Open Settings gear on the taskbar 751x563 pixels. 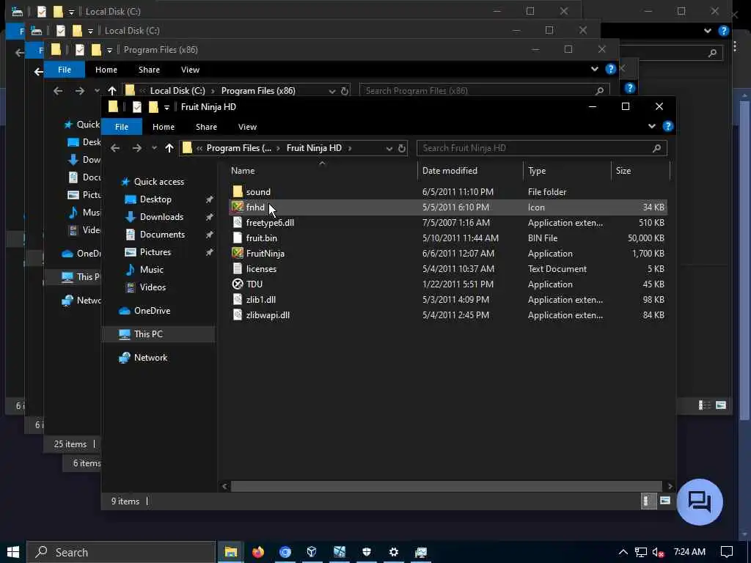pos(394,552)
